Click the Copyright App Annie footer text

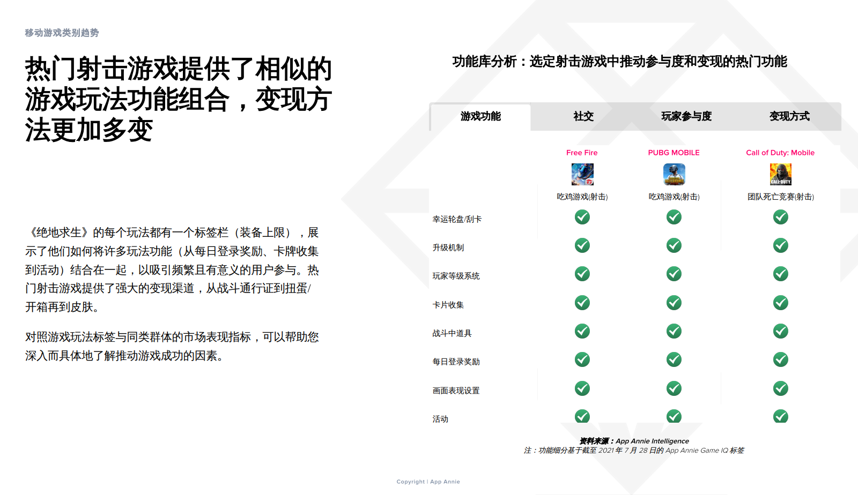(x=428, y=482)
